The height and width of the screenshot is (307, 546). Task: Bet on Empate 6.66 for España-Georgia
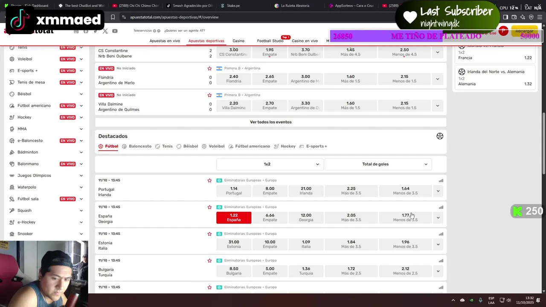270,217
